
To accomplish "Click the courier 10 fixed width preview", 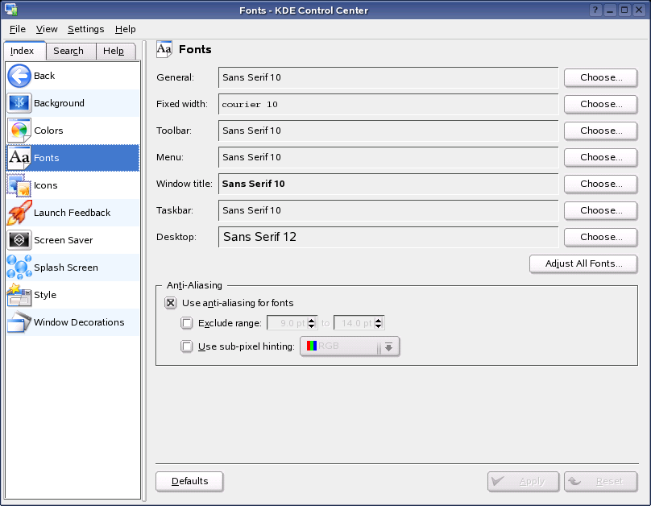I will (388, 104).
